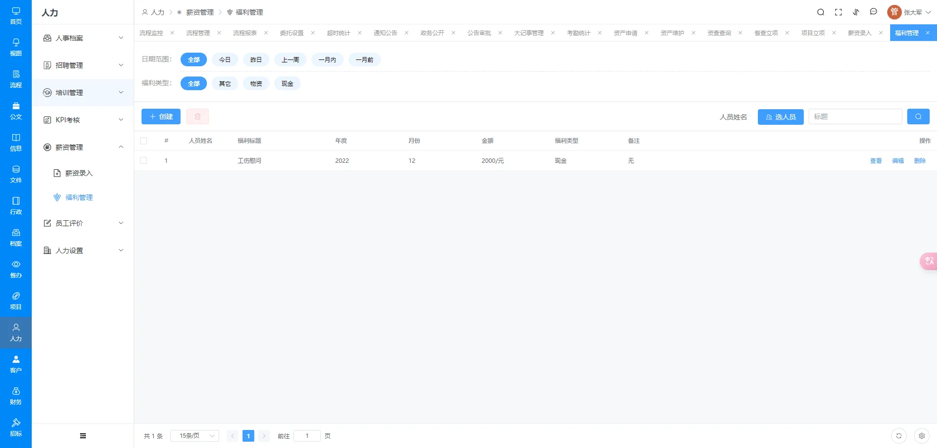Expand the 人事档案 menu
The height and width of the screenshot is (448, 937).
click(x=83, y=38)
